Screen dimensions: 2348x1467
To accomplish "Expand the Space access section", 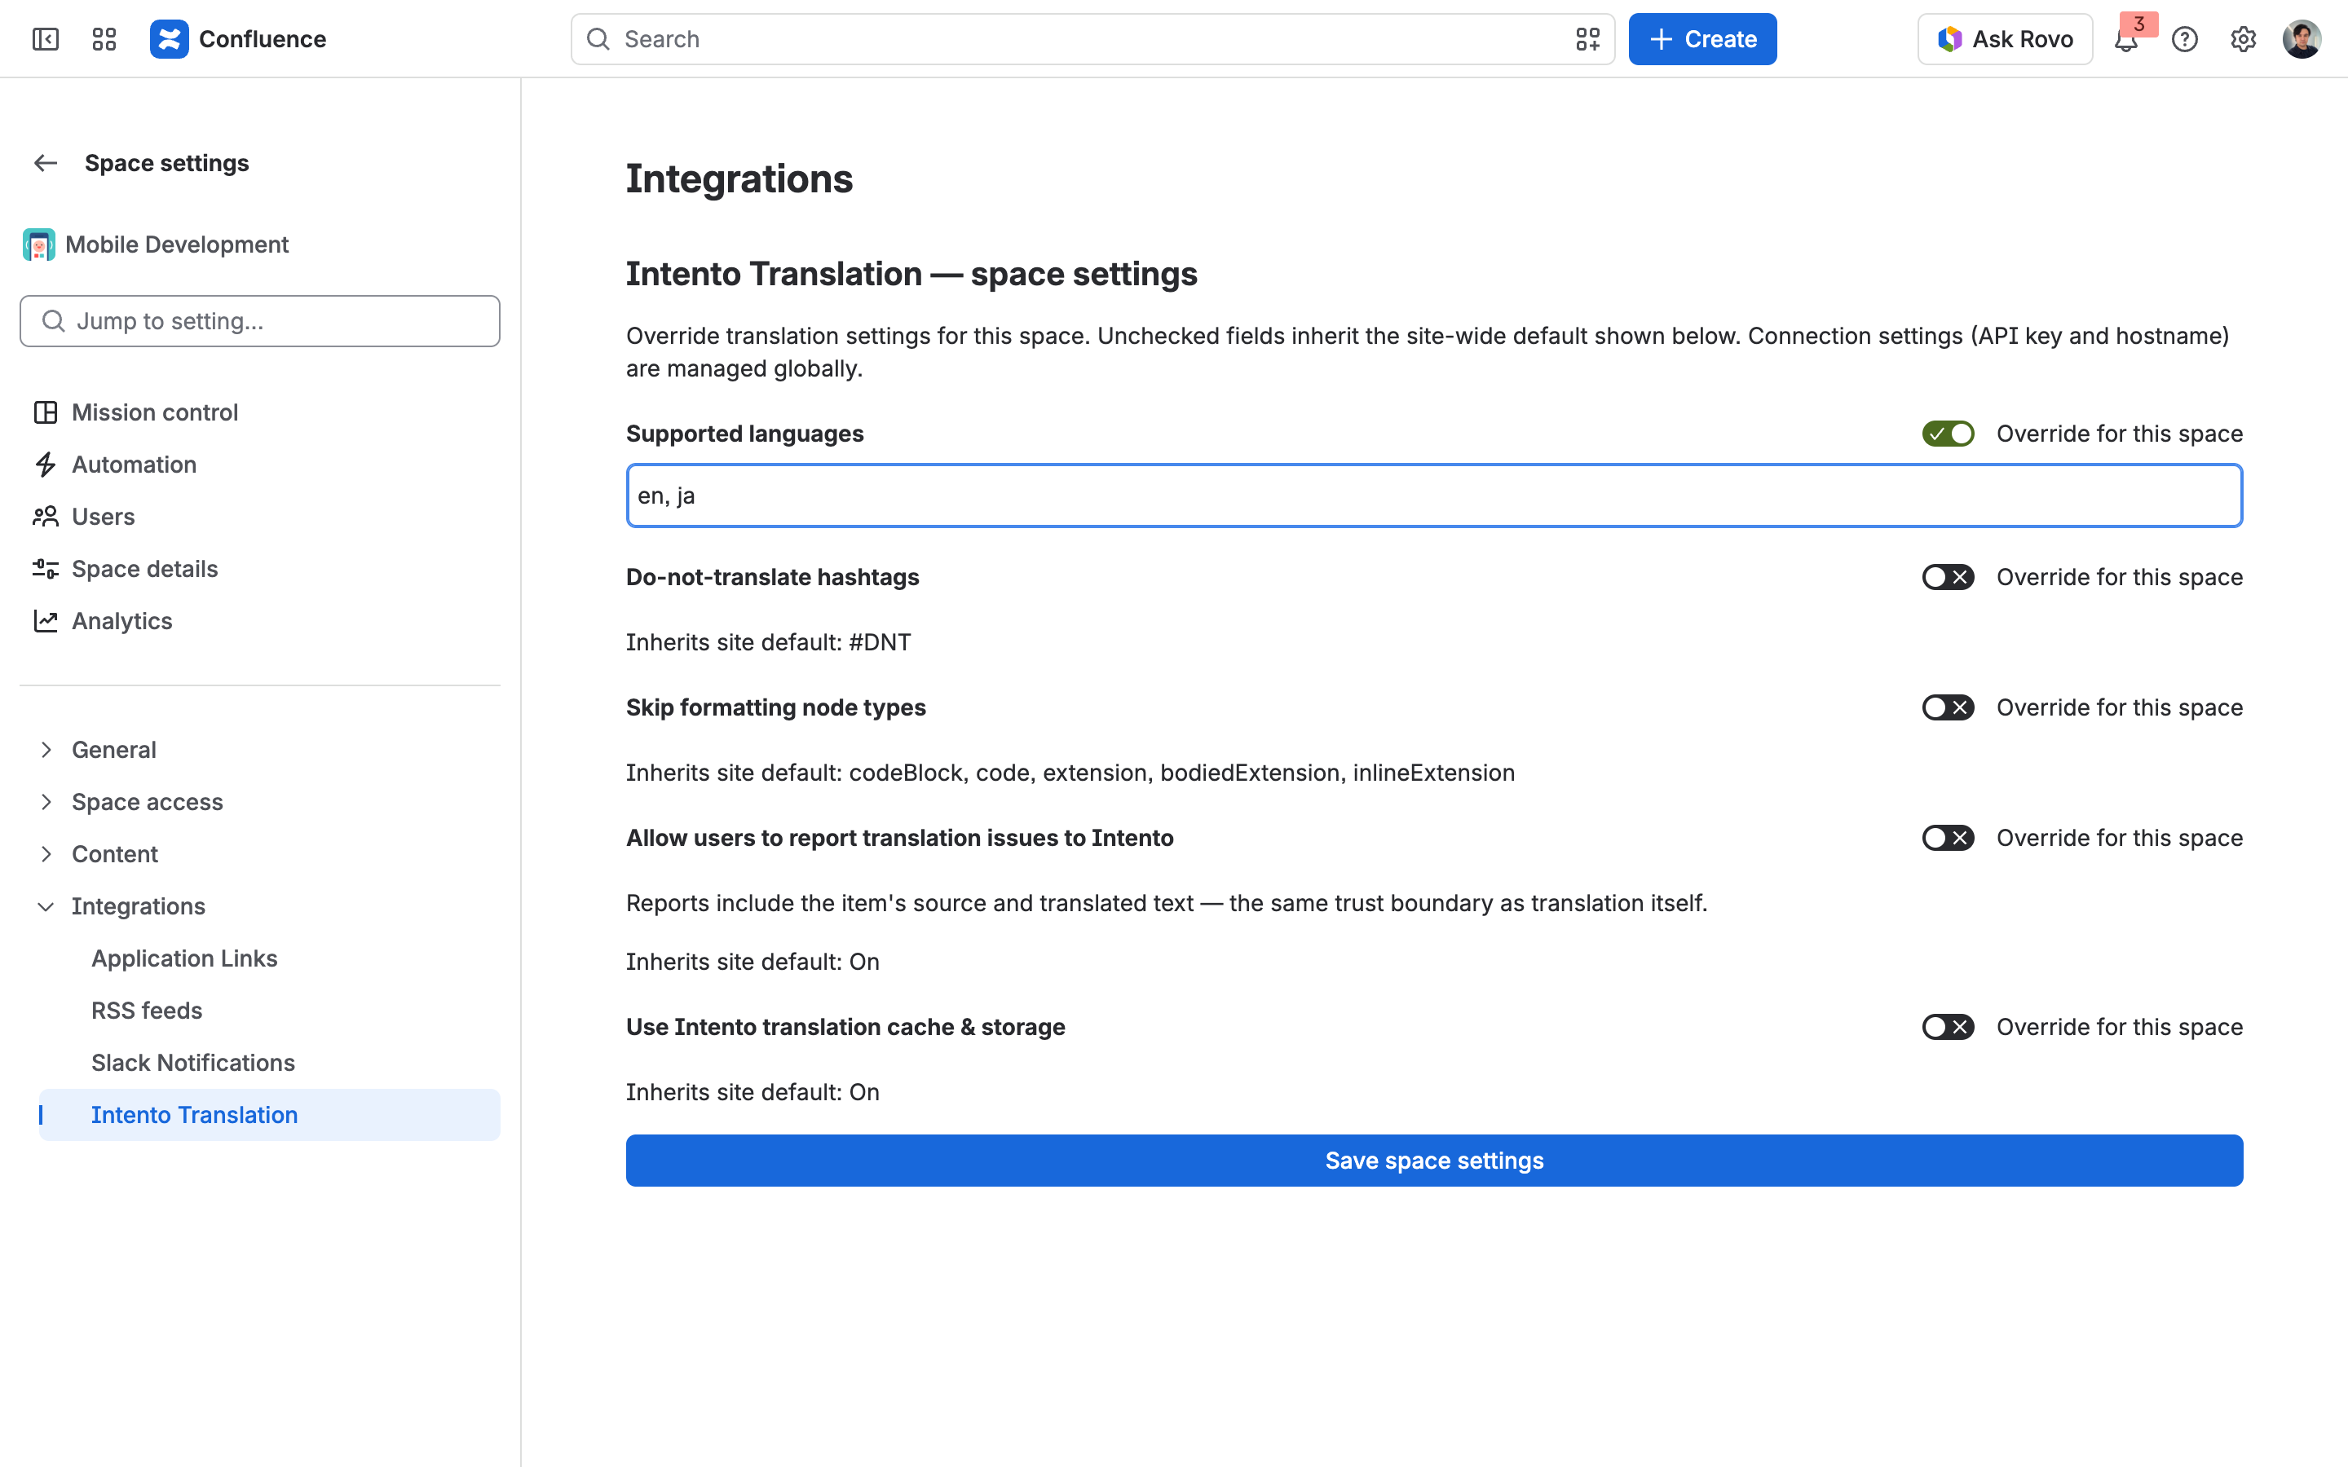I will coord(46,801).
